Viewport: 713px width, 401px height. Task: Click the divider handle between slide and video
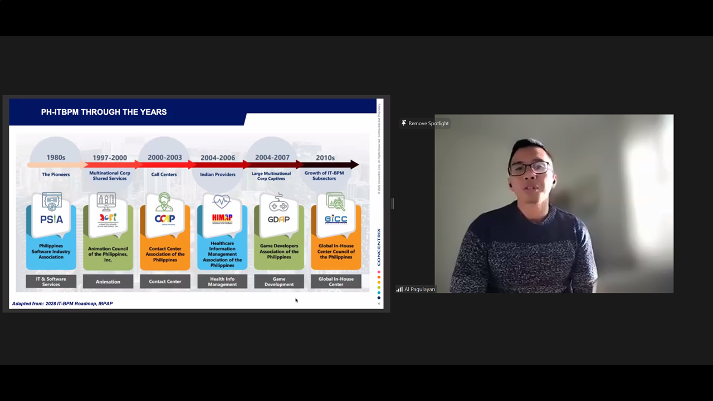coord(393,203)
